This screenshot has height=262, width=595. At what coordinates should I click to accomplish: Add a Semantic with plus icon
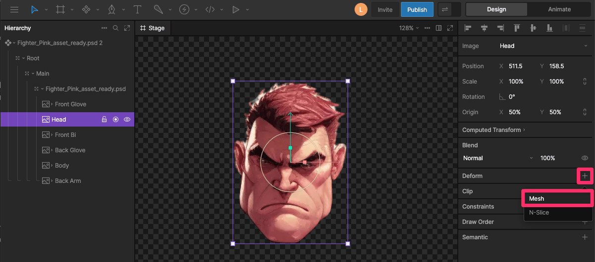585,237
